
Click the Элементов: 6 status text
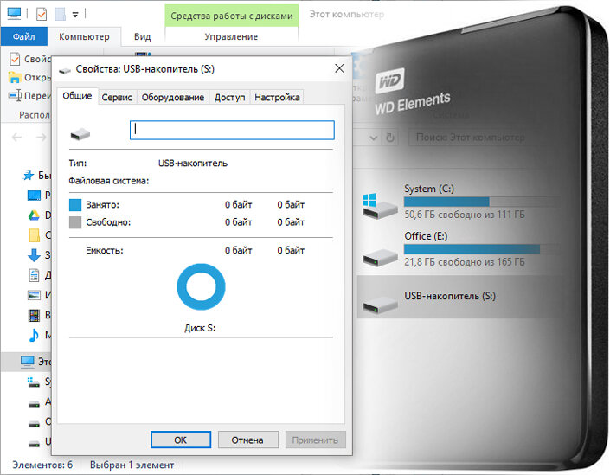point(42,465)
